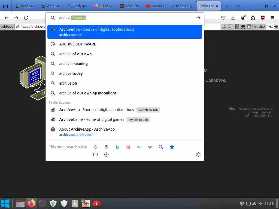Switch to the YouTube replay tab
The width and height of the screenshot is (279, 209).
pos(155,6)
